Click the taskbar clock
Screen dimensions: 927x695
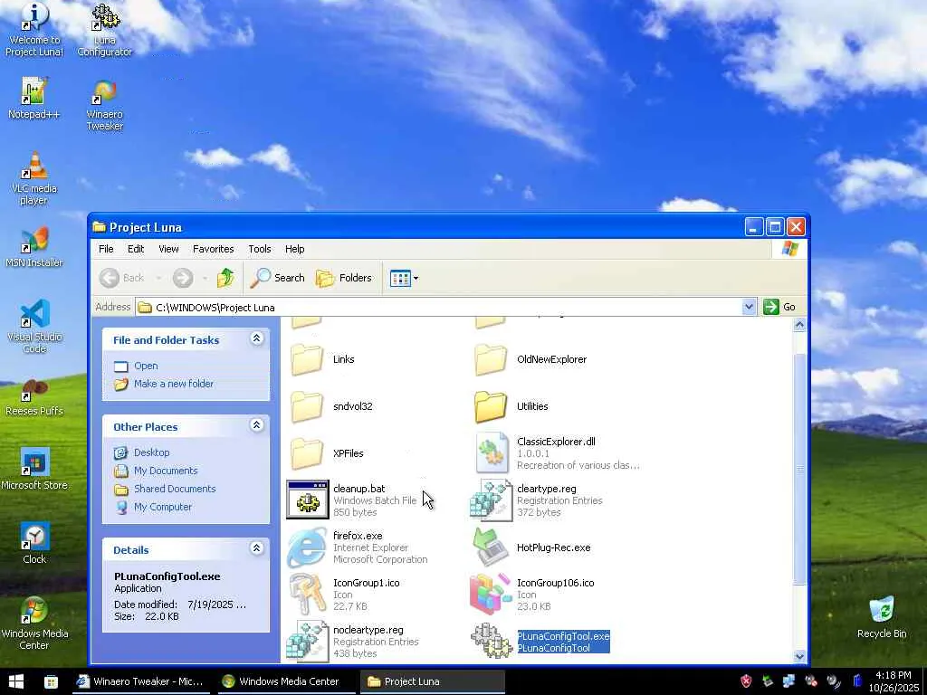click(893, 681)
